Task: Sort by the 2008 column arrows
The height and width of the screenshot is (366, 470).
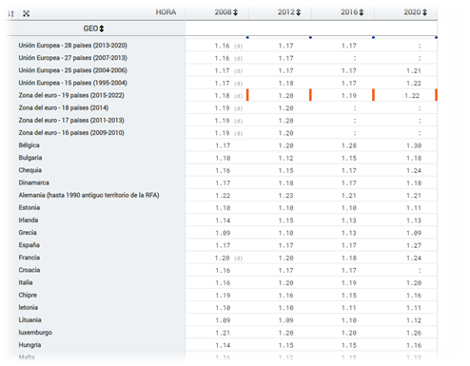Action: (x=236, y=12)
